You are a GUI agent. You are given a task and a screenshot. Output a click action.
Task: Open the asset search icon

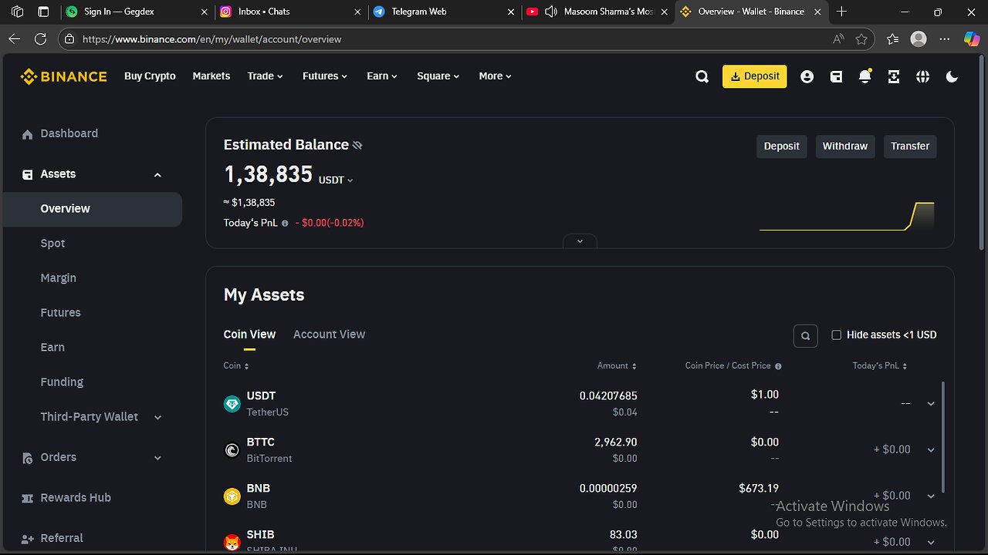click(x=805, y=335)
